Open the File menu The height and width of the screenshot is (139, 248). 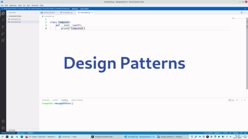click(2, 5)
